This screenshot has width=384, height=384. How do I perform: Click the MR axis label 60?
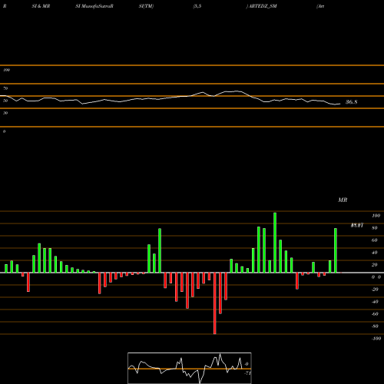(x=375, y=240)
